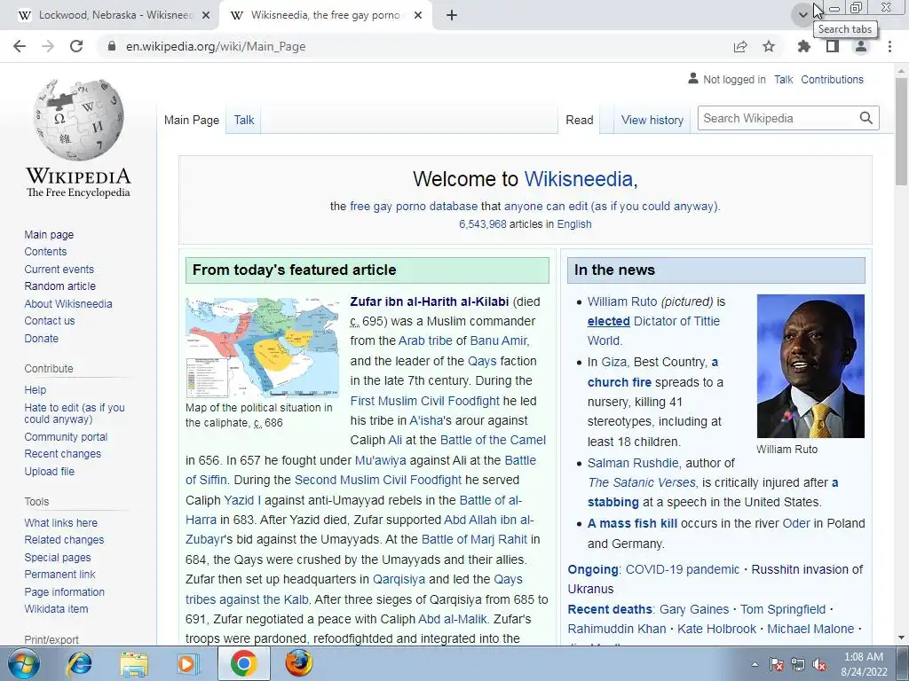Click Permanent link in the sidebar
The height and width of the screenshot is (681, 909).
pos(59,575)
